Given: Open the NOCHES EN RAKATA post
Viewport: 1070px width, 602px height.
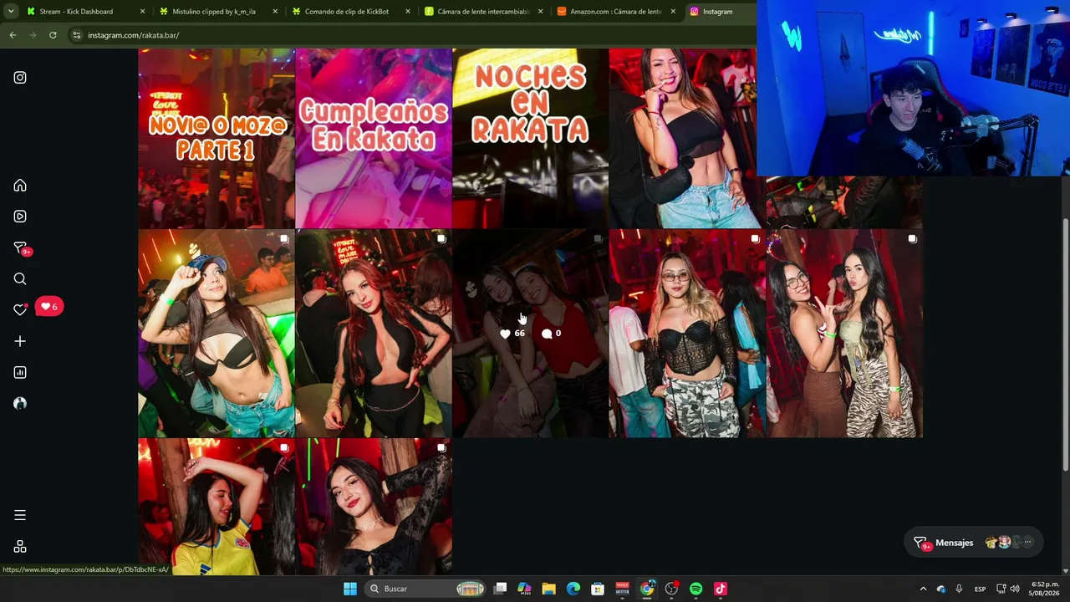Looking at the screenshot, I should coord(530,138).
